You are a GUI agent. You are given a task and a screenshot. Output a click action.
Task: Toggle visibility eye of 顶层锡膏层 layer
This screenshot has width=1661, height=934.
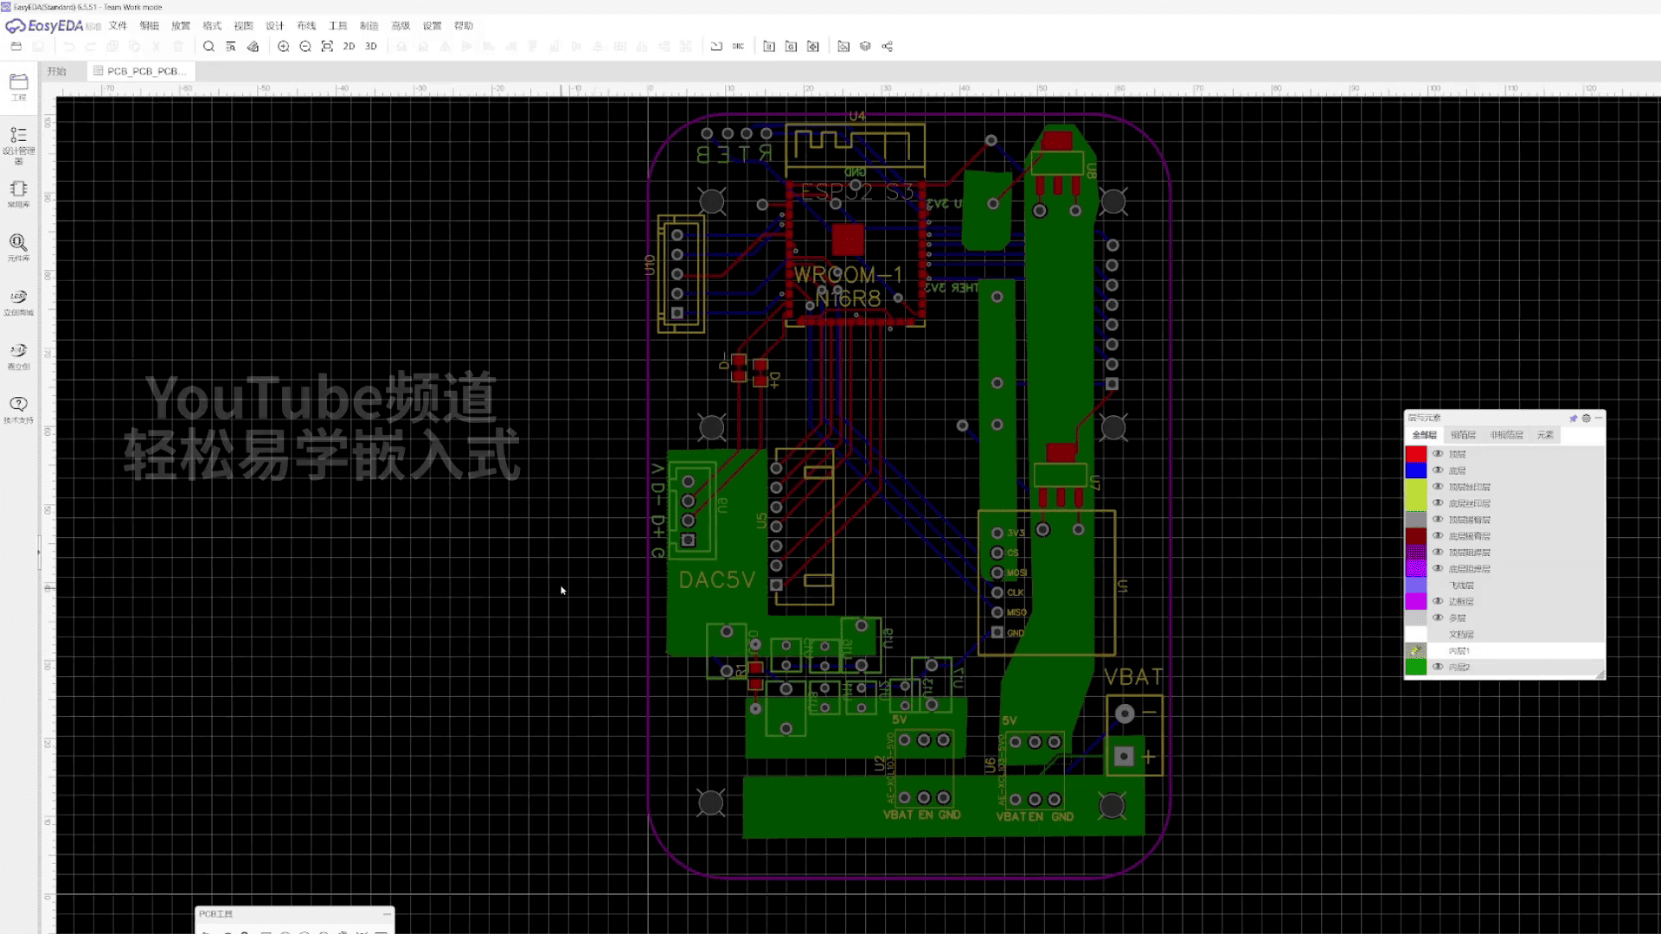click(1438, 520)
